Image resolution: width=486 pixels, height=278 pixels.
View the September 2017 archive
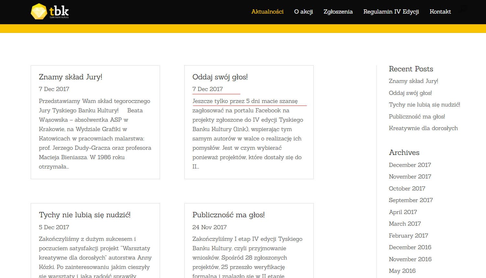pyautogui.click(x=411, y=200)
